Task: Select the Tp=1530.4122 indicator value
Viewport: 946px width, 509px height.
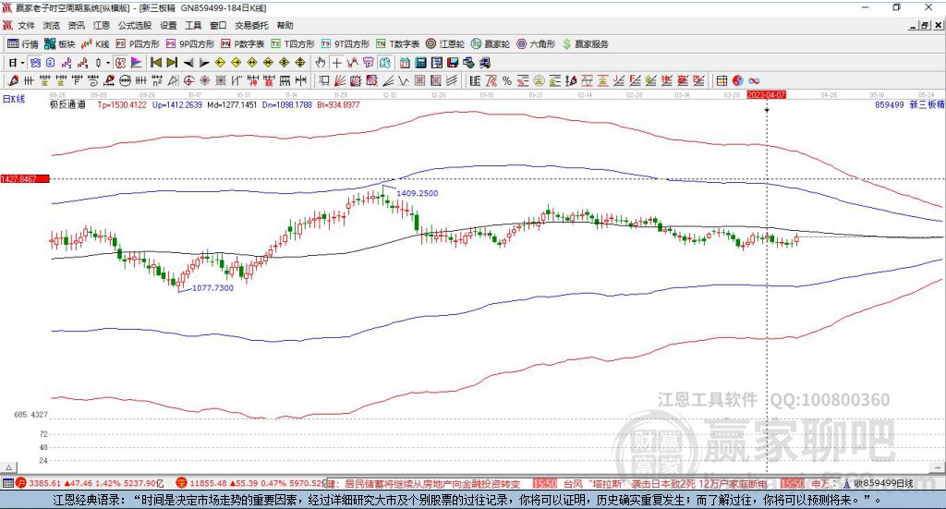Action: (x=122, y=105)
